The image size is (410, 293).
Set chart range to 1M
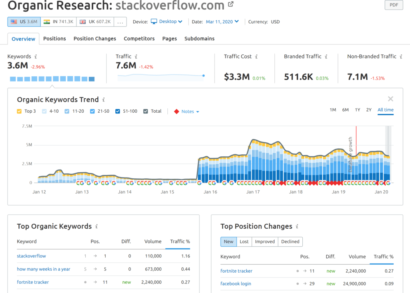(333, 110)
